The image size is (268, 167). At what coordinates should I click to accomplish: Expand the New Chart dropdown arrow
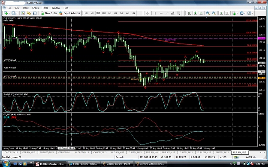coord(9,13)
